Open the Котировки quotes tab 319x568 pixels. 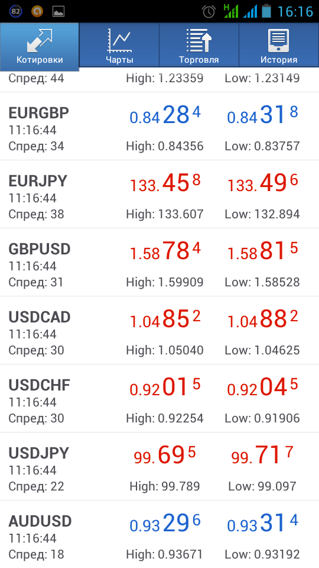[40, 46]
